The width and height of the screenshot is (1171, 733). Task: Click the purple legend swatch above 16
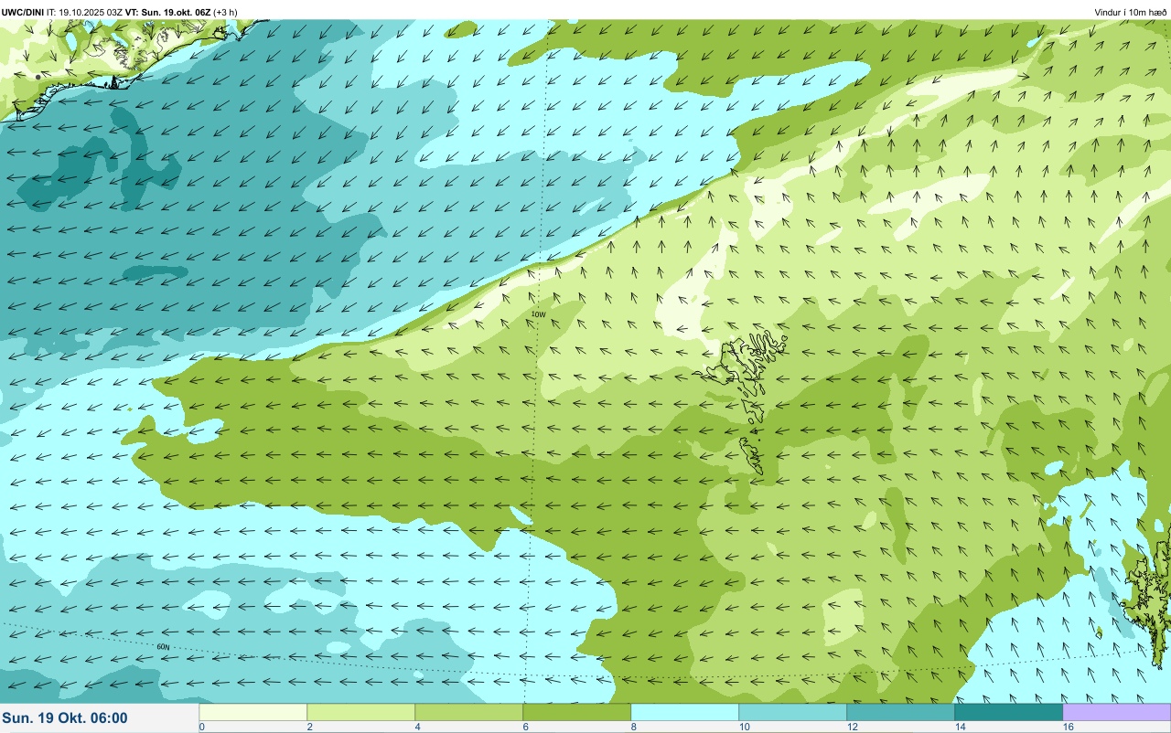click(1117, 712)
